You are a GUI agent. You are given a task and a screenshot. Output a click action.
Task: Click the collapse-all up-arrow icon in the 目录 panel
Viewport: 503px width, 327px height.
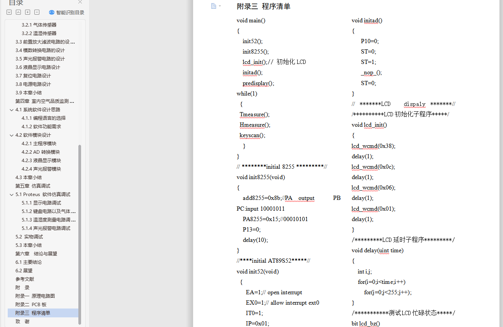point(19,12)
